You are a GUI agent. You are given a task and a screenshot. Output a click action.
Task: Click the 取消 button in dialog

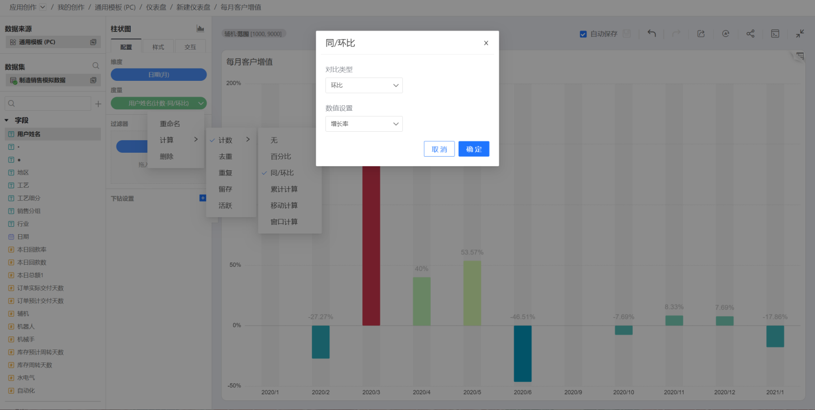(x=439, y=149)
